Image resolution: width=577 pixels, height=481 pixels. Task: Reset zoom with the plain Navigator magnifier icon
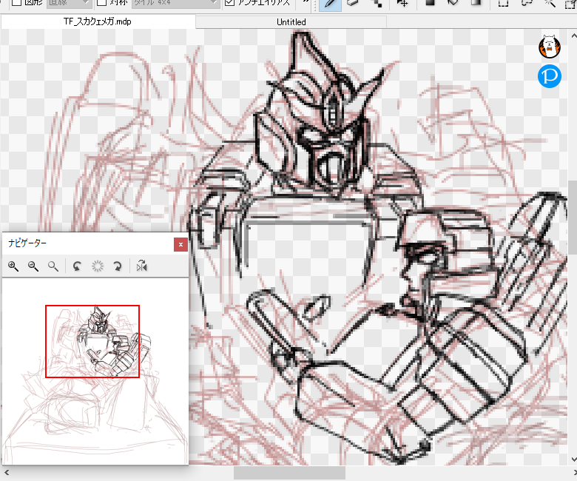pyautogui.click(x=53, y=266)
